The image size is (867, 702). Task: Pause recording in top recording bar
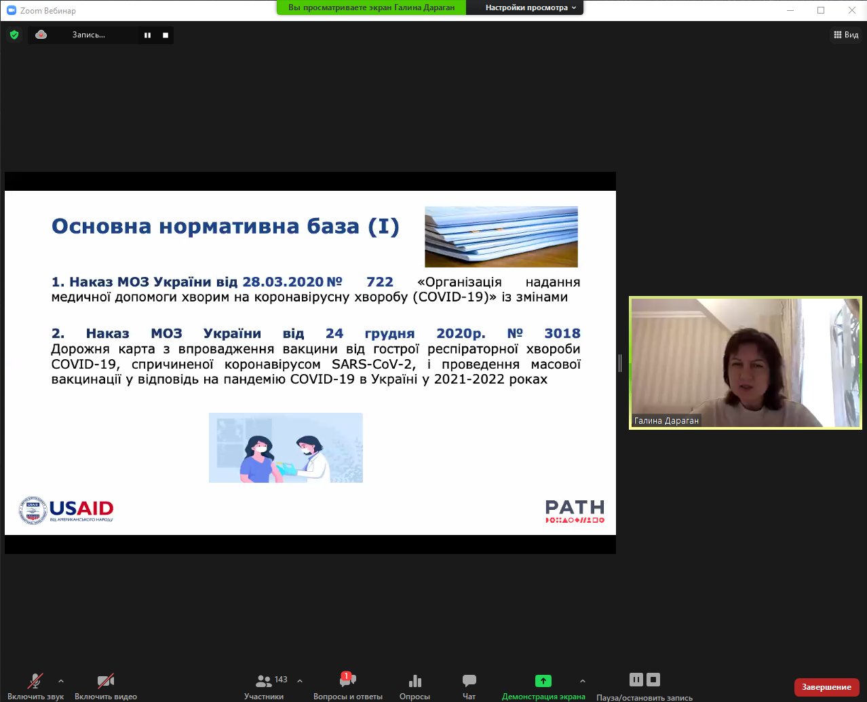(x=147, y=35)
